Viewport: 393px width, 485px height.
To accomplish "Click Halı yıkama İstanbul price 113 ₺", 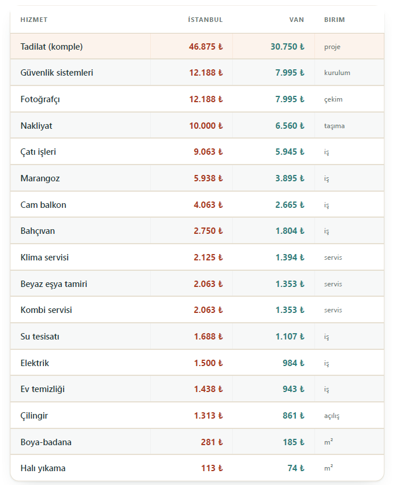I will click(x=212, y=468).
